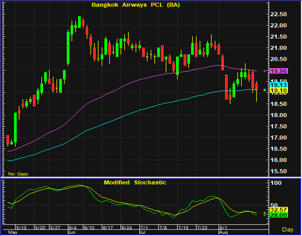The height and width of the screenshot is (236, 302).
Task: Click the 22.00 price axis label
Action: pyautogui.click(x=278, y=25)
